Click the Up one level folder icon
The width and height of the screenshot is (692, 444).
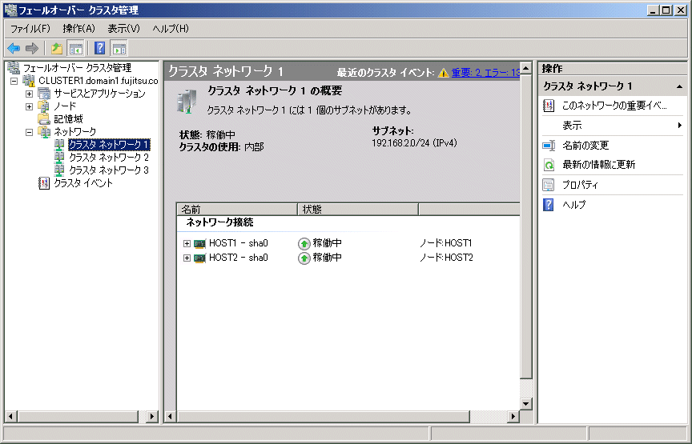coord(57,48)
